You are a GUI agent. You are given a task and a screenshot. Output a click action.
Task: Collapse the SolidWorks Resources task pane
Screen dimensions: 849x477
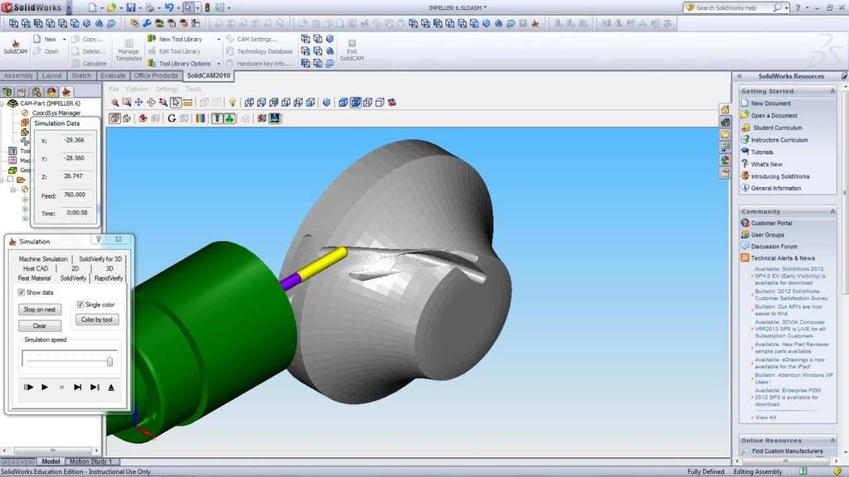tap(739, 76)
